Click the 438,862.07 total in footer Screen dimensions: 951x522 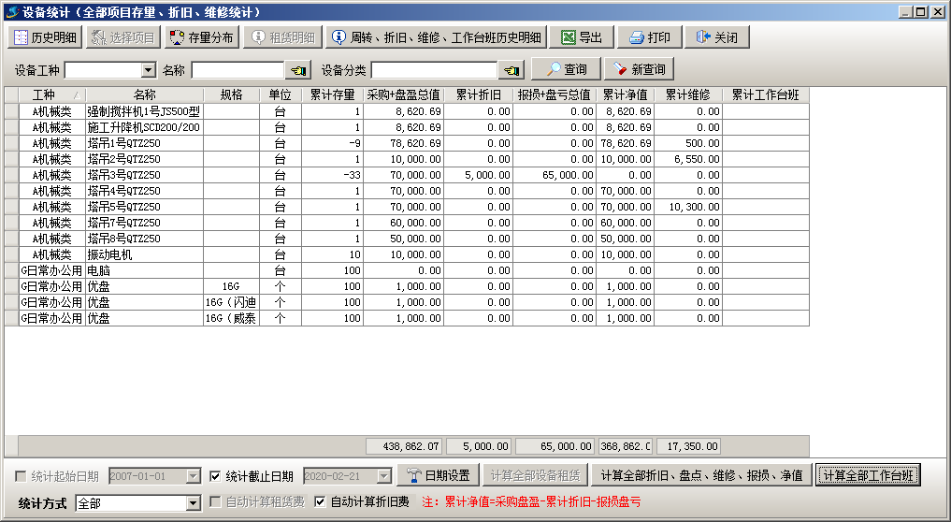pyautogui.click(x=404, y=446)
